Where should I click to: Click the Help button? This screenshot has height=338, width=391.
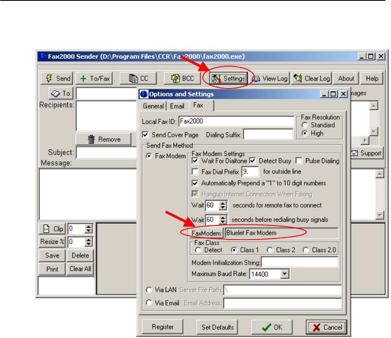[x=372, y=79]
